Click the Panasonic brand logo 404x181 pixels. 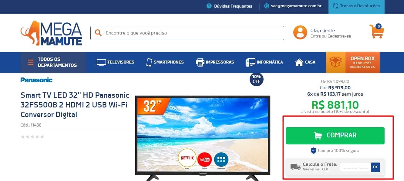click(36, 80)
